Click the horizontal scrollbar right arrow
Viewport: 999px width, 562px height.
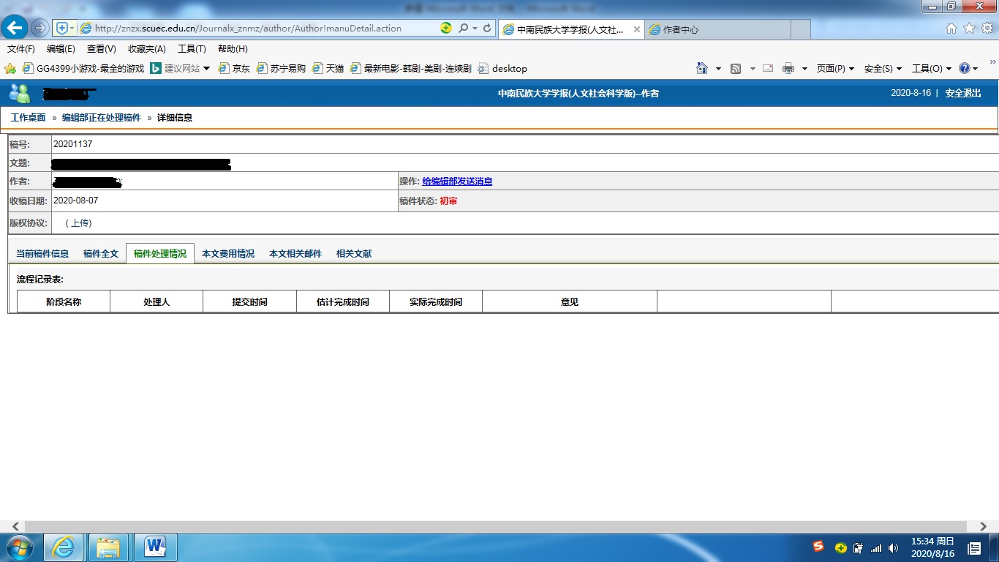pyautogui.click(x=982, y=526)
